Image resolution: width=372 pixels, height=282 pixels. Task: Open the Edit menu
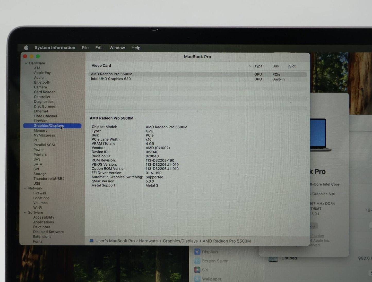(99, 48)
